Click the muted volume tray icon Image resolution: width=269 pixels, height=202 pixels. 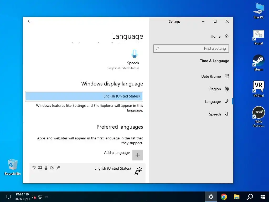coord(34,197)
